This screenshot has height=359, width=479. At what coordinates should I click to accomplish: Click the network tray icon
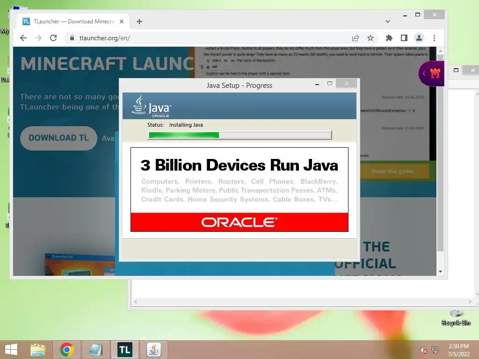435,350
